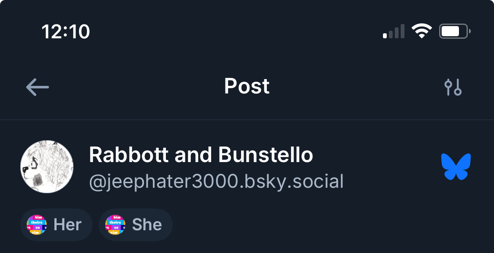Click the blue Bluesky butterfly icon
Image resolution: width=494 pixels, height=253 pixels.
click(x=456, y=167)
